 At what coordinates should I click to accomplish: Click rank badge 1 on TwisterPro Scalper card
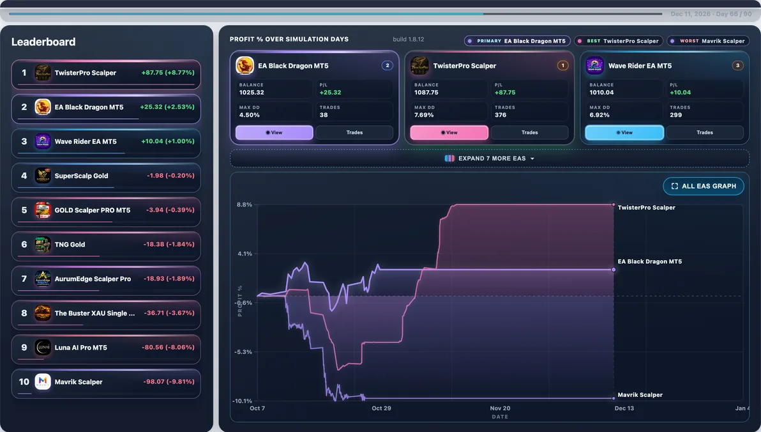[x=562, y=65]
